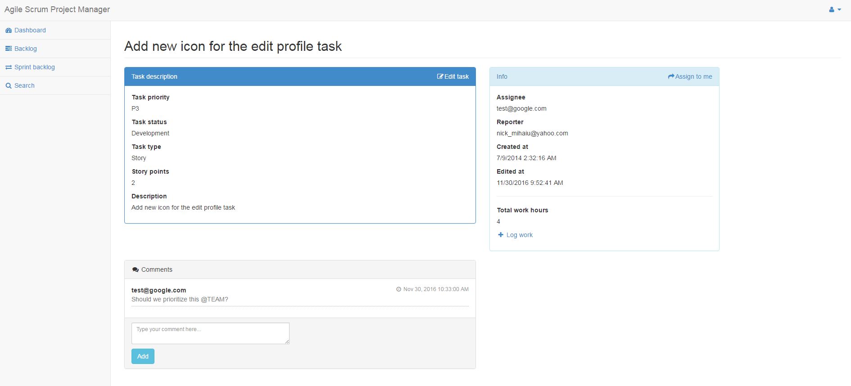Open Search in the sidebar menu

click(x=24, y=85)
